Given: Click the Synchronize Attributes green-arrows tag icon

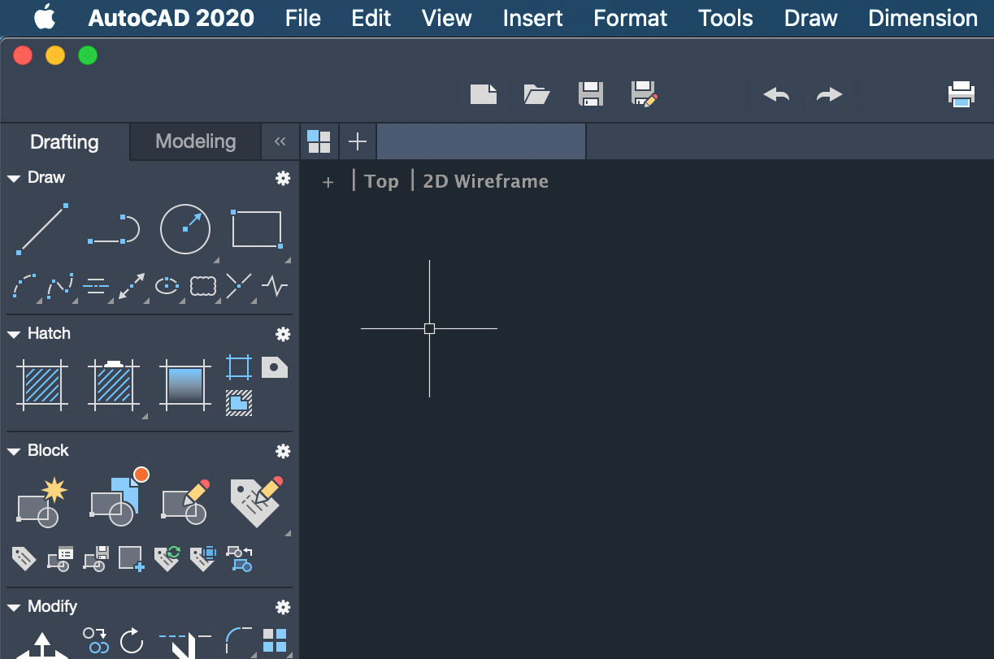Looking at the screenshot, I should 167,558.
